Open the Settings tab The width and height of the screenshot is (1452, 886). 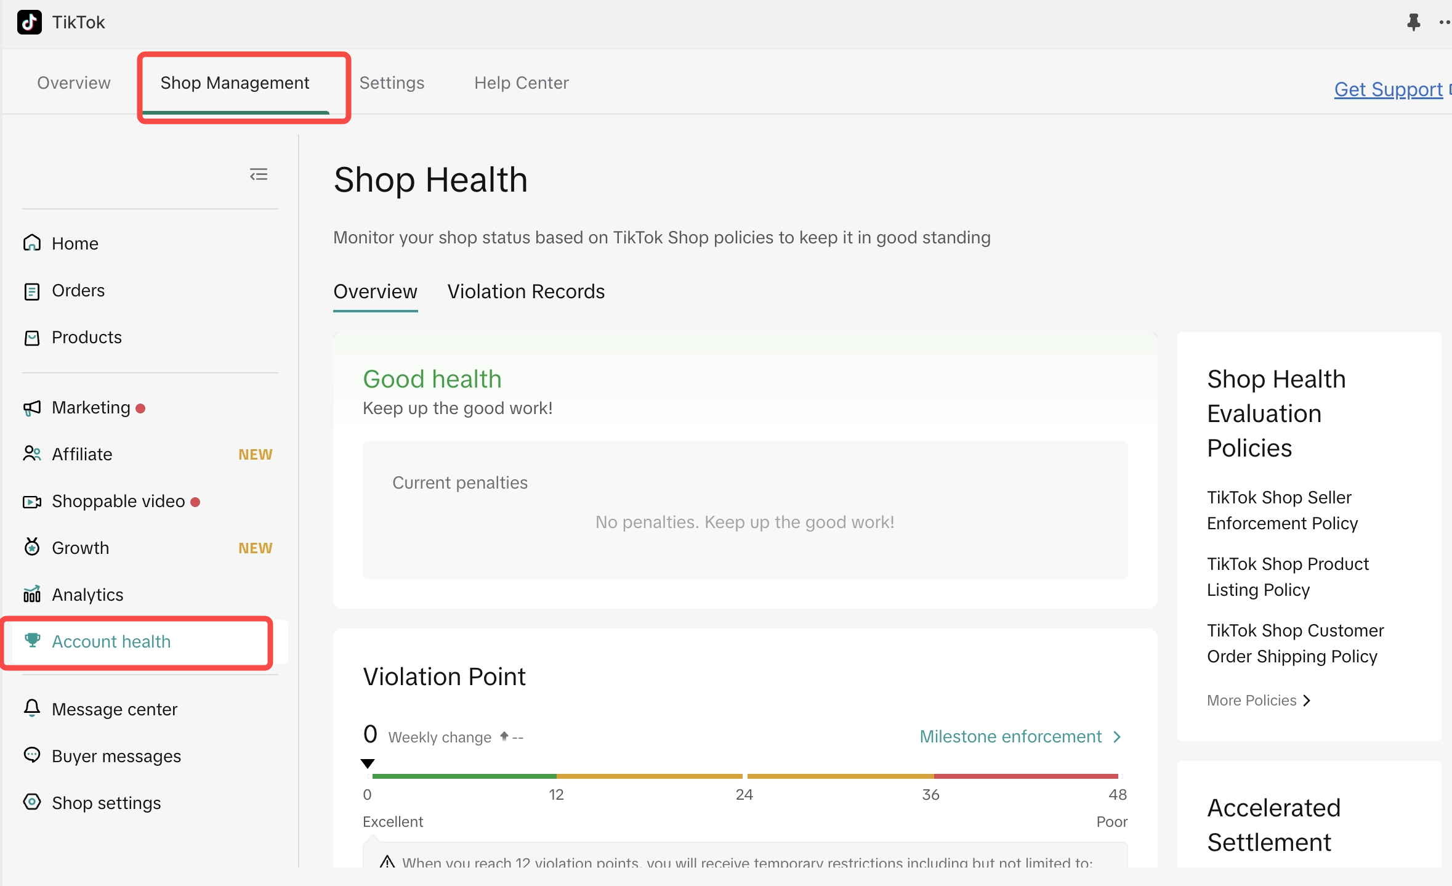[x=392, y=83]
